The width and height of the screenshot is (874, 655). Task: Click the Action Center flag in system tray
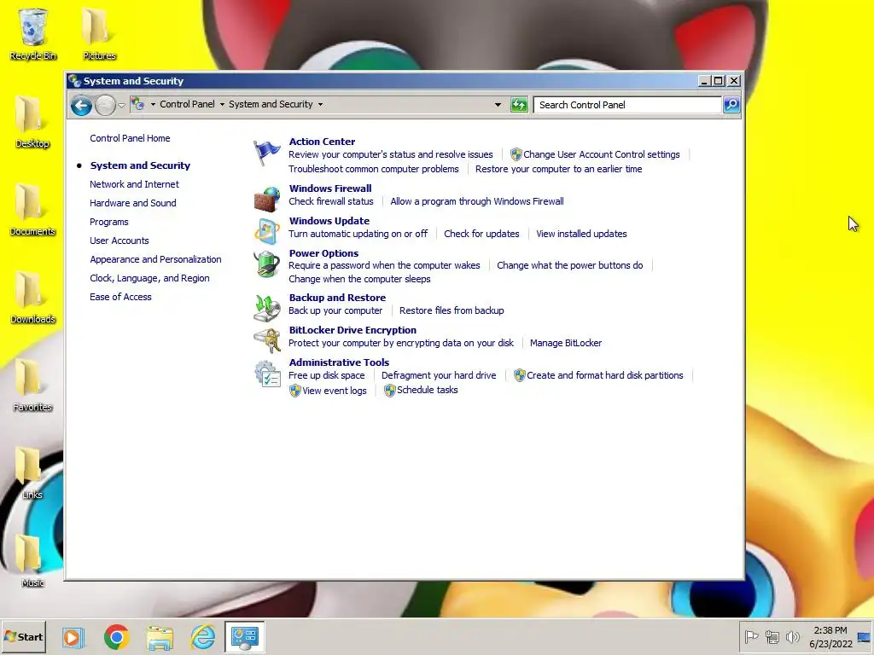click(751, 636)
